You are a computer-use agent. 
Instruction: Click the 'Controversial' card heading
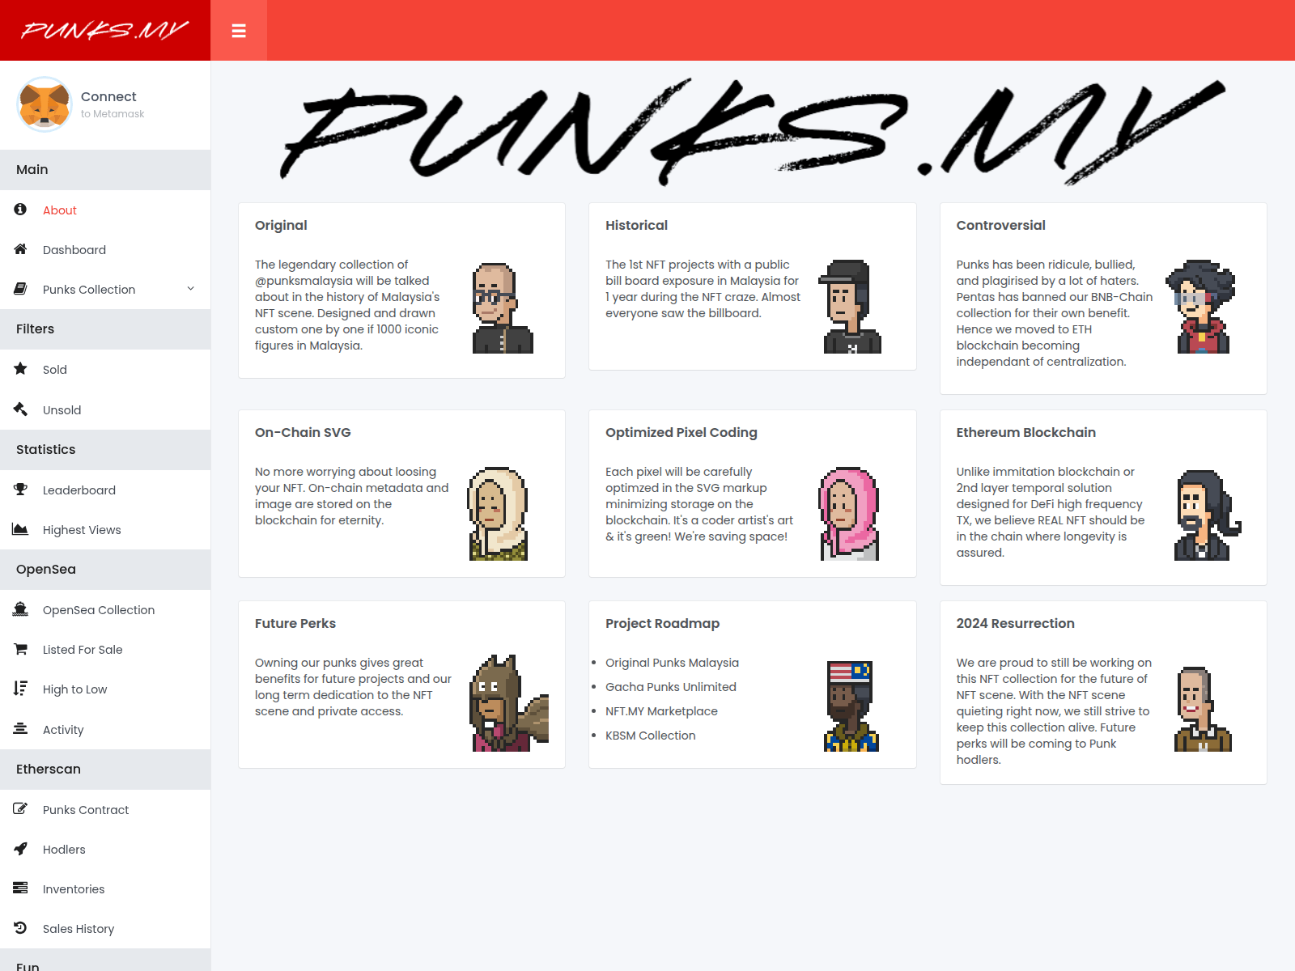click(x=1001, y=225)
